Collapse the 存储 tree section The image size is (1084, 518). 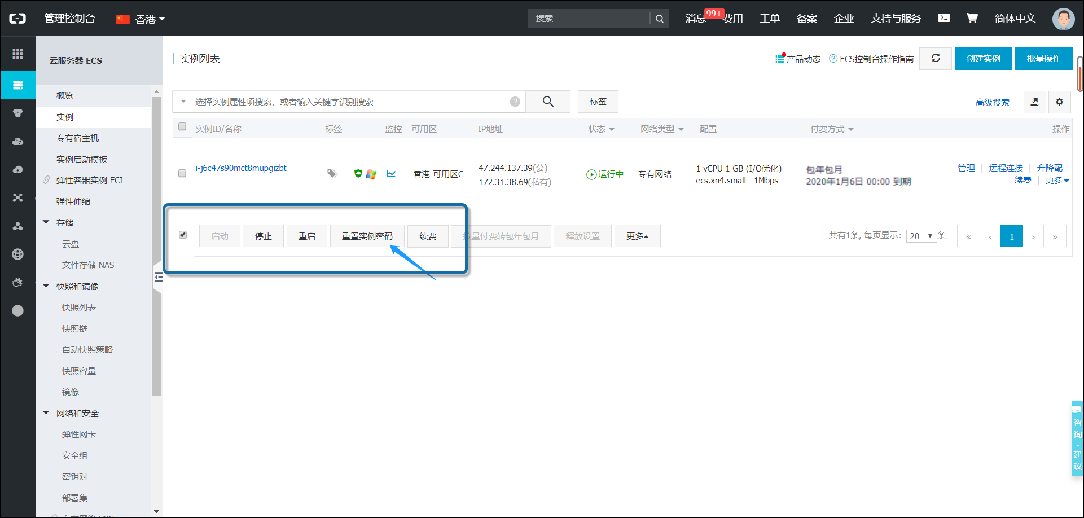click(x=46, y=222)
